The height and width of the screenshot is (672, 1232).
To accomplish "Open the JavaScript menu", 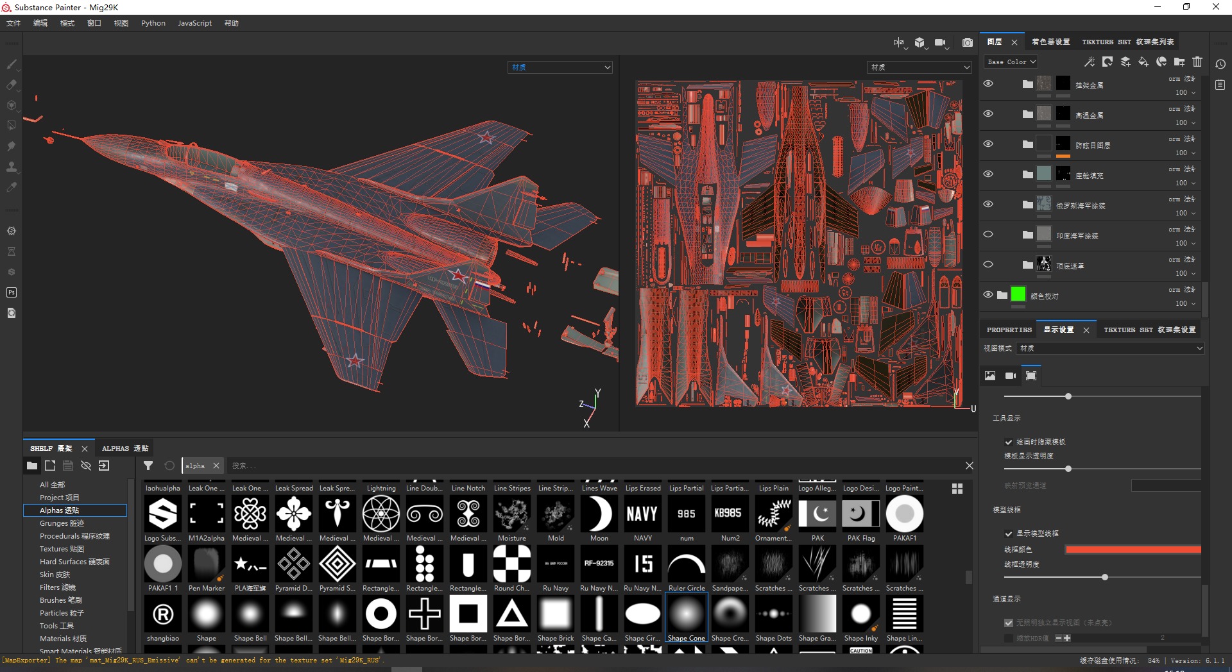I will coord(194,23).
